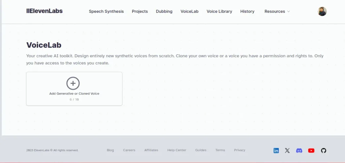
Task: Open Voice Library from the navigation
Action: 219,11
